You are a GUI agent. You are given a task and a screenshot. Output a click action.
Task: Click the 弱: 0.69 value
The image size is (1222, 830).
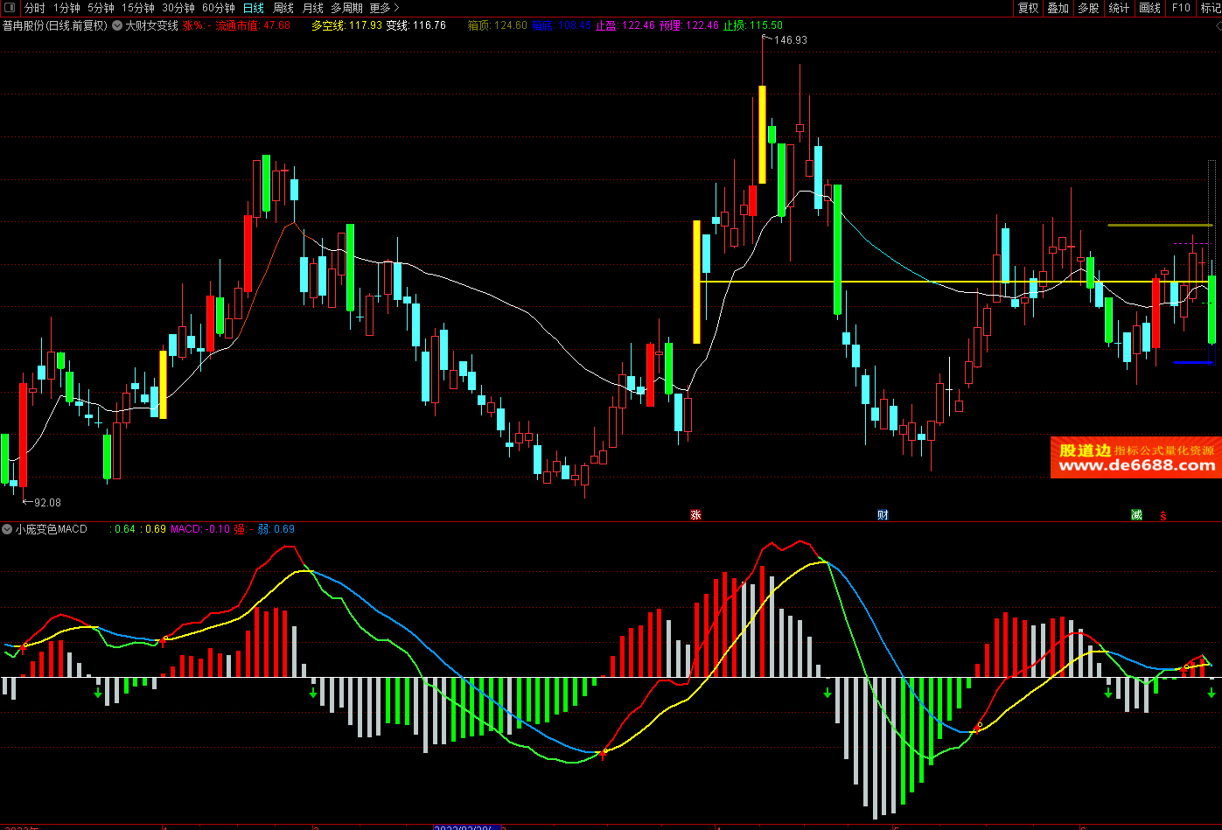click(x=276, y=529)
